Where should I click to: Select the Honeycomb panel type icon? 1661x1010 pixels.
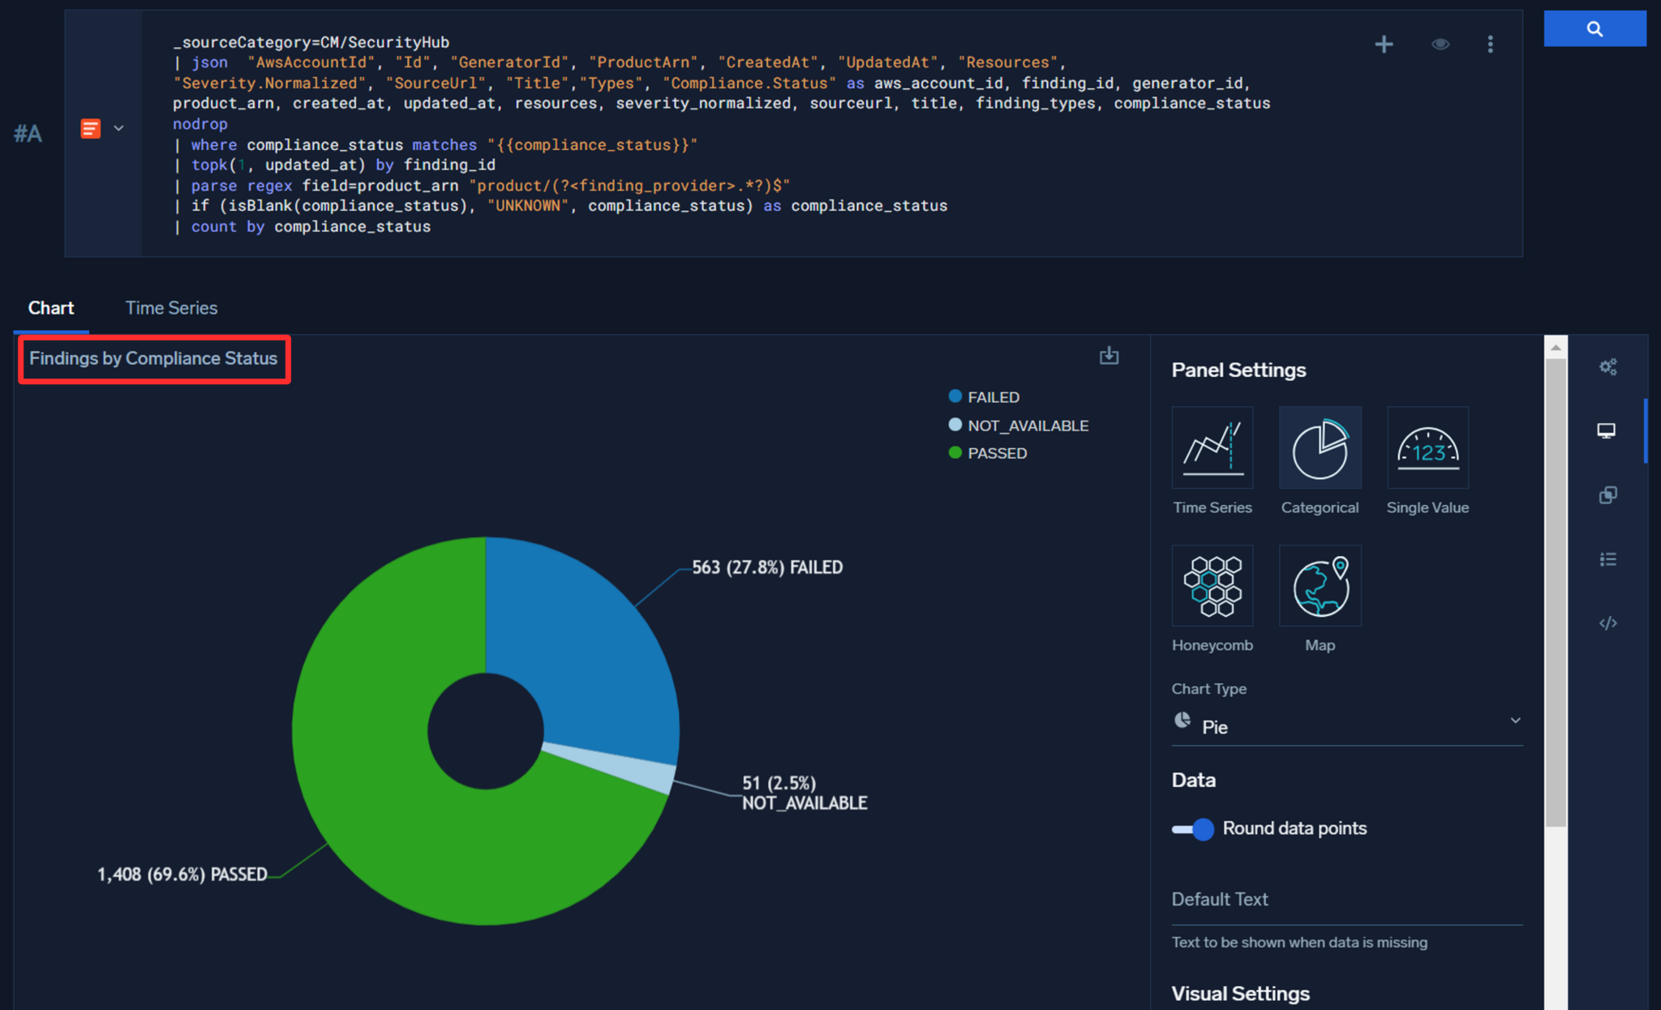1212,585
